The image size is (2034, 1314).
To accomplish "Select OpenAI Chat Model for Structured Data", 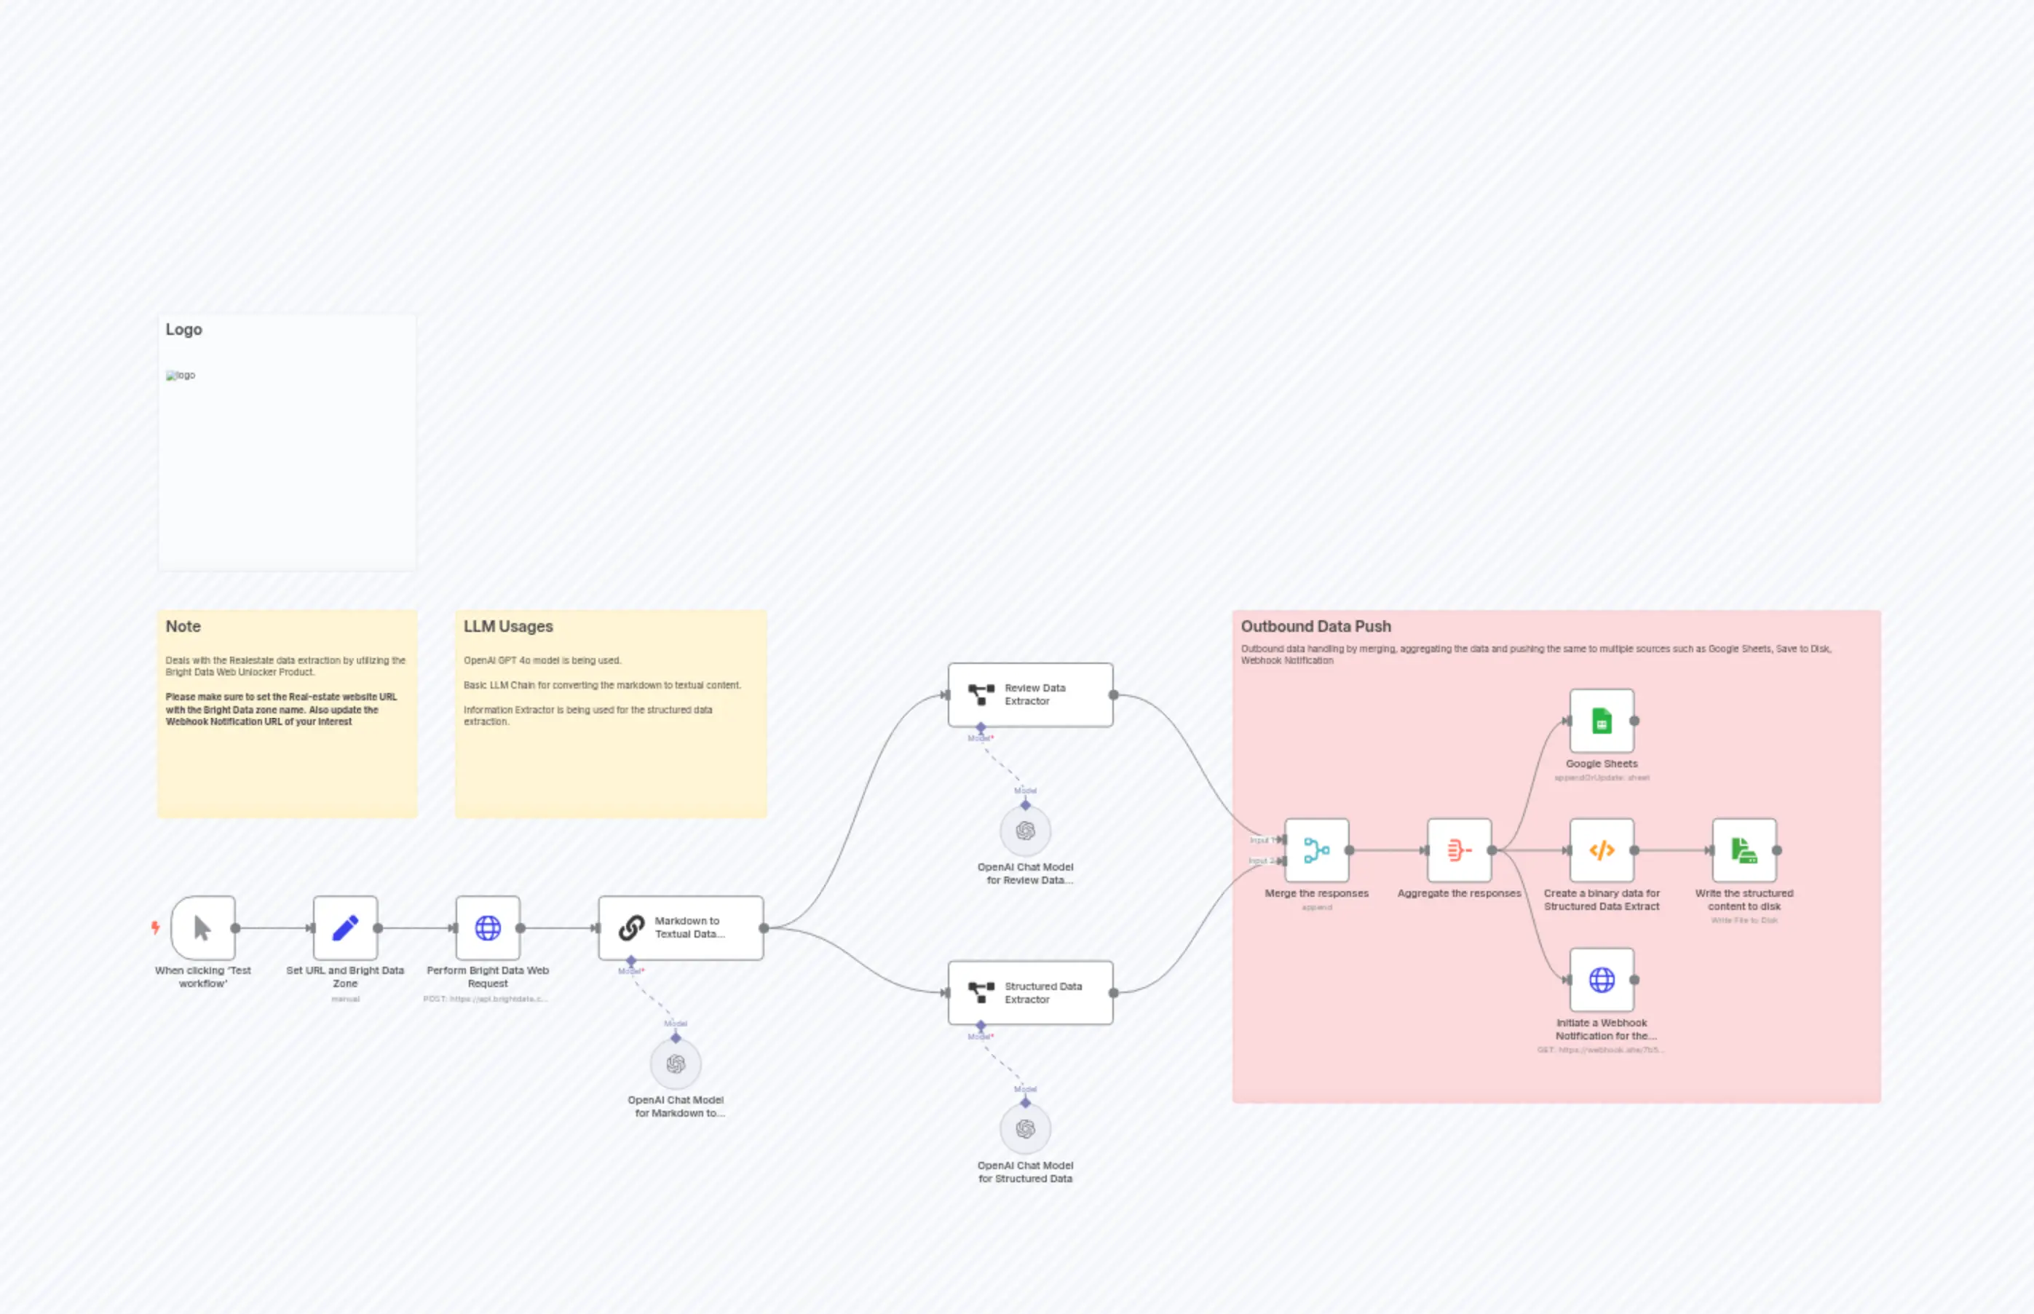I will click(1025, 1129).
